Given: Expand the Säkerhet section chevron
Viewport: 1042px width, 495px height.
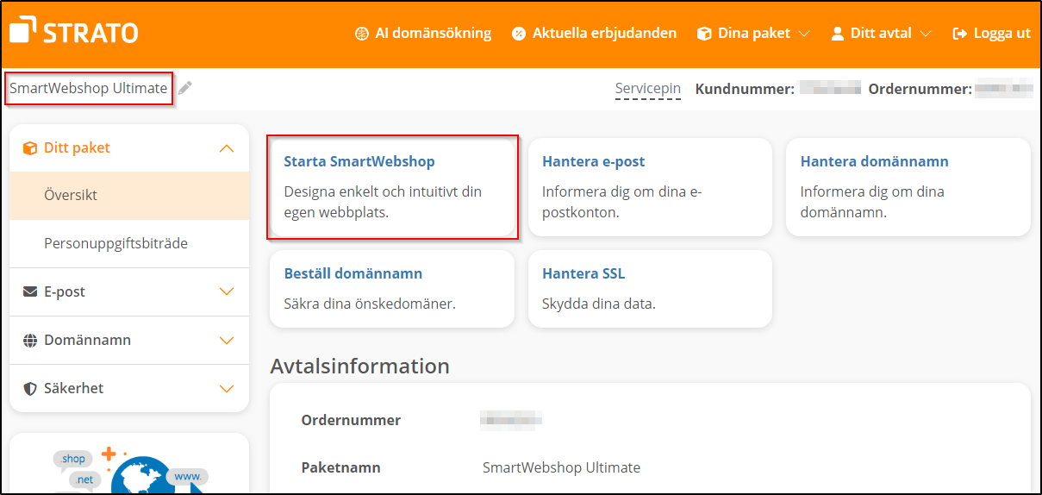Looking at the screenshot, I should 227,388.
